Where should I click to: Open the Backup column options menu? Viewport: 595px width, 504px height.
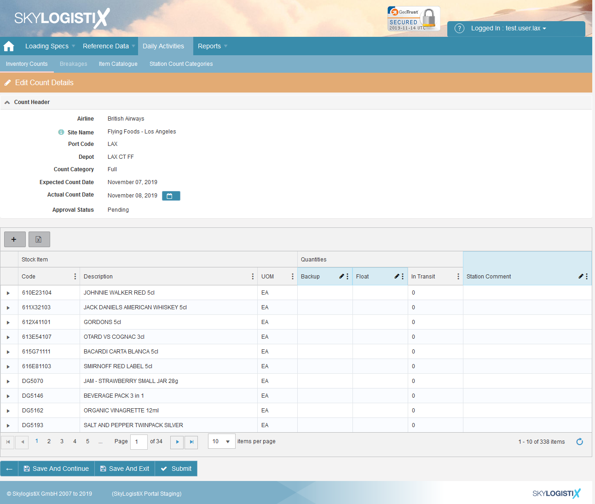tap(347, 277)
